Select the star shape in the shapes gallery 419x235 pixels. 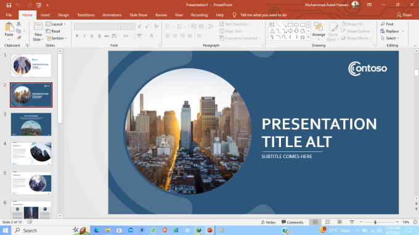(303, 37)
